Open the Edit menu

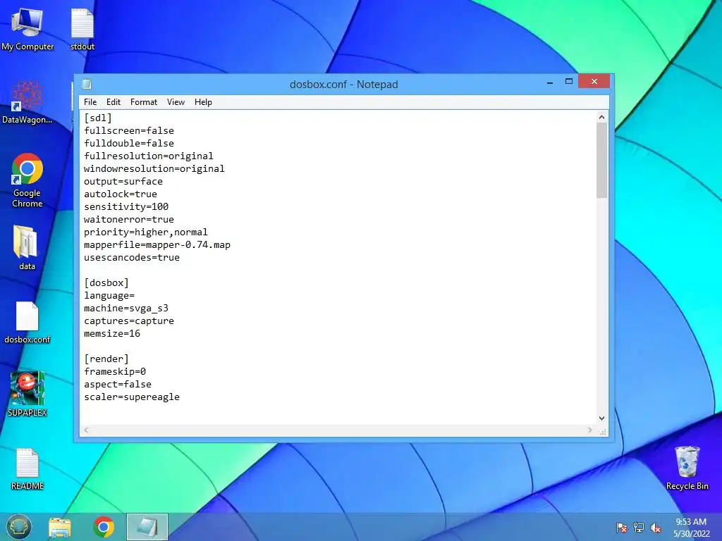pyautogui.click(x=114, y=102)
